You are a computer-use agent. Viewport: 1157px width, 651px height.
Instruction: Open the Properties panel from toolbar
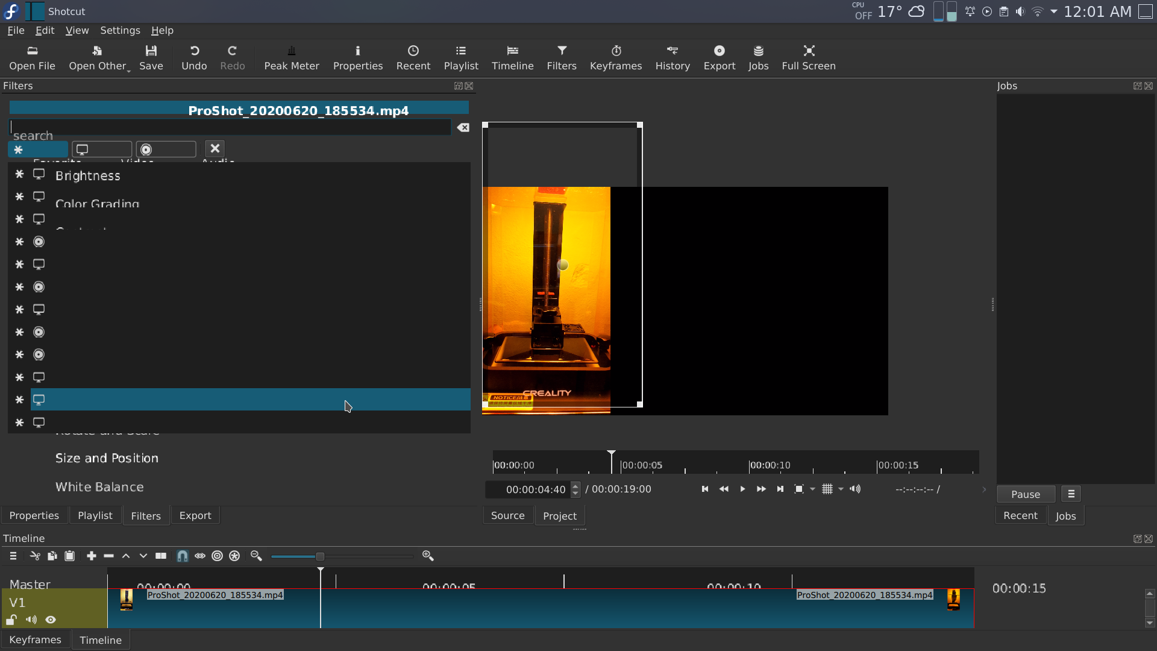pos(358,57)
